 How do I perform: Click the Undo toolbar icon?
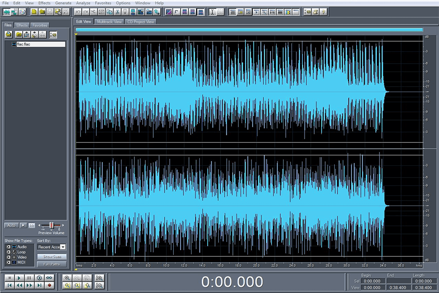pyautogui.click(x=77, y=12)
